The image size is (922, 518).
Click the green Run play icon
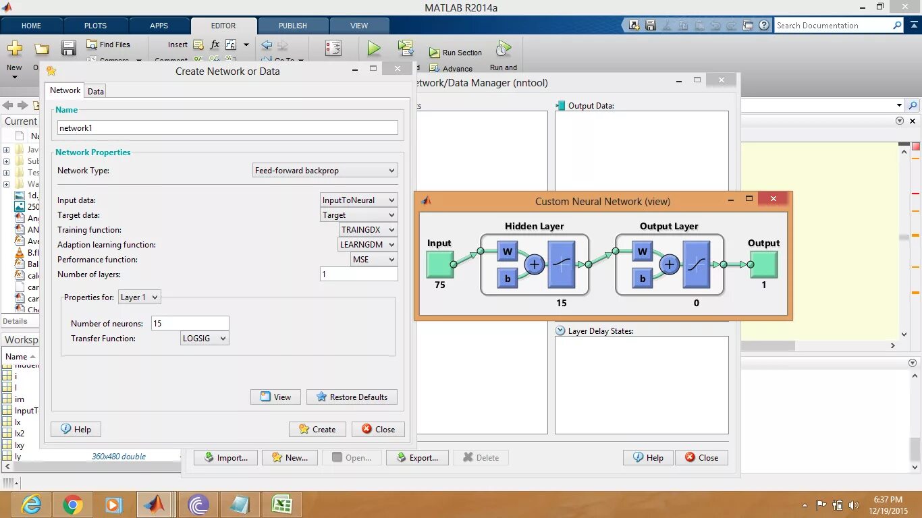[374, 48]
